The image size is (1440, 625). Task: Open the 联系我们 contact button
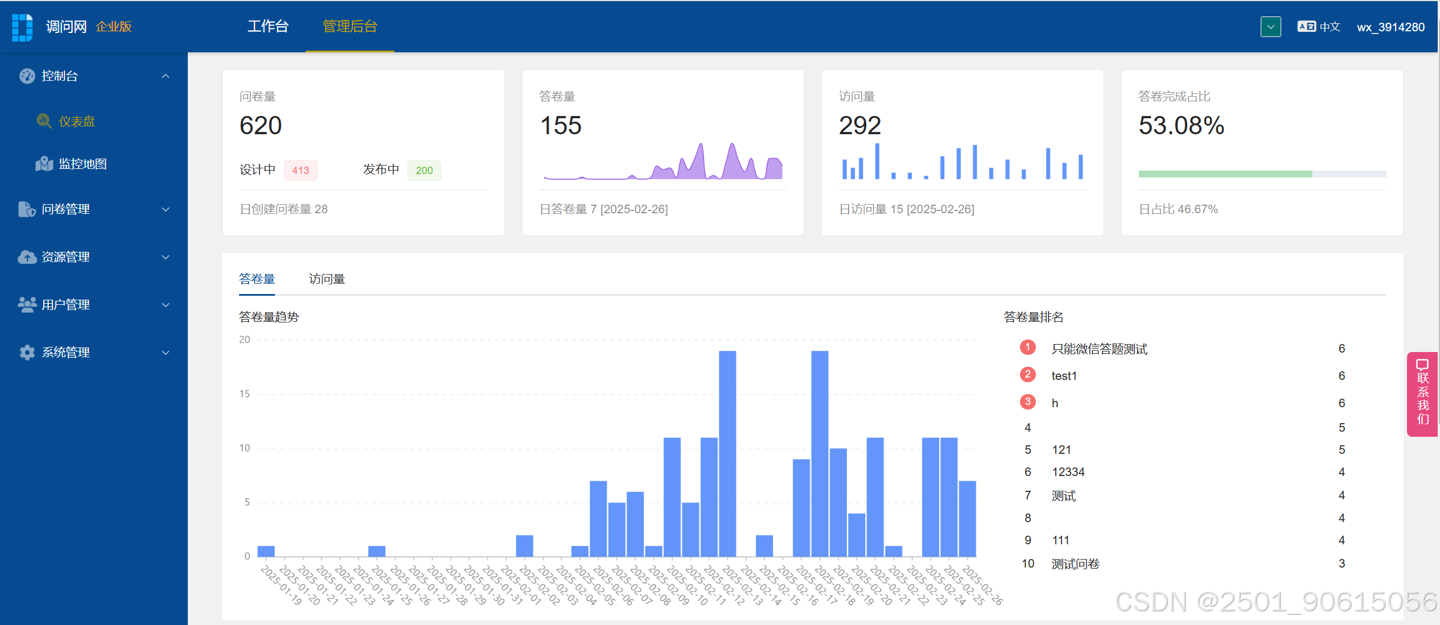(x=1422, y=394)
